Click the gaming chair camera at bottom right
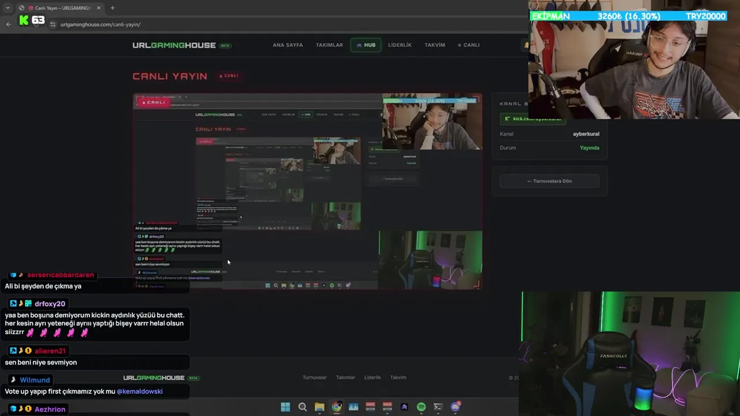 [x=630, y=354]
